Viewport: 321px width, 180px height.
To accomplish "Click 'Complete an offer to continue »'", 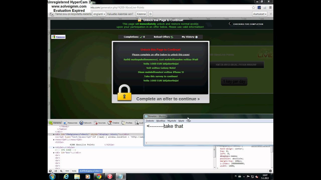I will [x=168, y=99].
